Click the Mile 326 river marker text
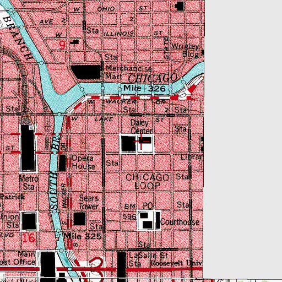Screen dimensions: 282x282 (144, 89)
